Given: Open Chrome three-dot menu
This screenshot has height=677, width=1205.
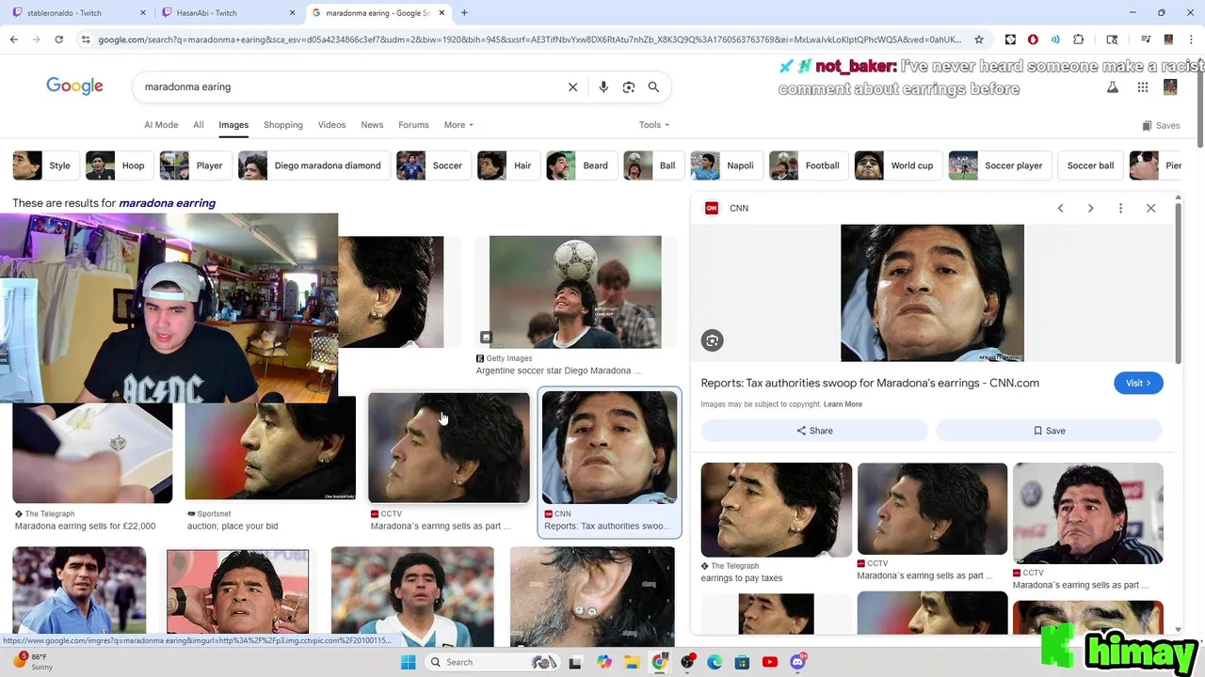Looking at the screenshot, I should pos(1191,39).
